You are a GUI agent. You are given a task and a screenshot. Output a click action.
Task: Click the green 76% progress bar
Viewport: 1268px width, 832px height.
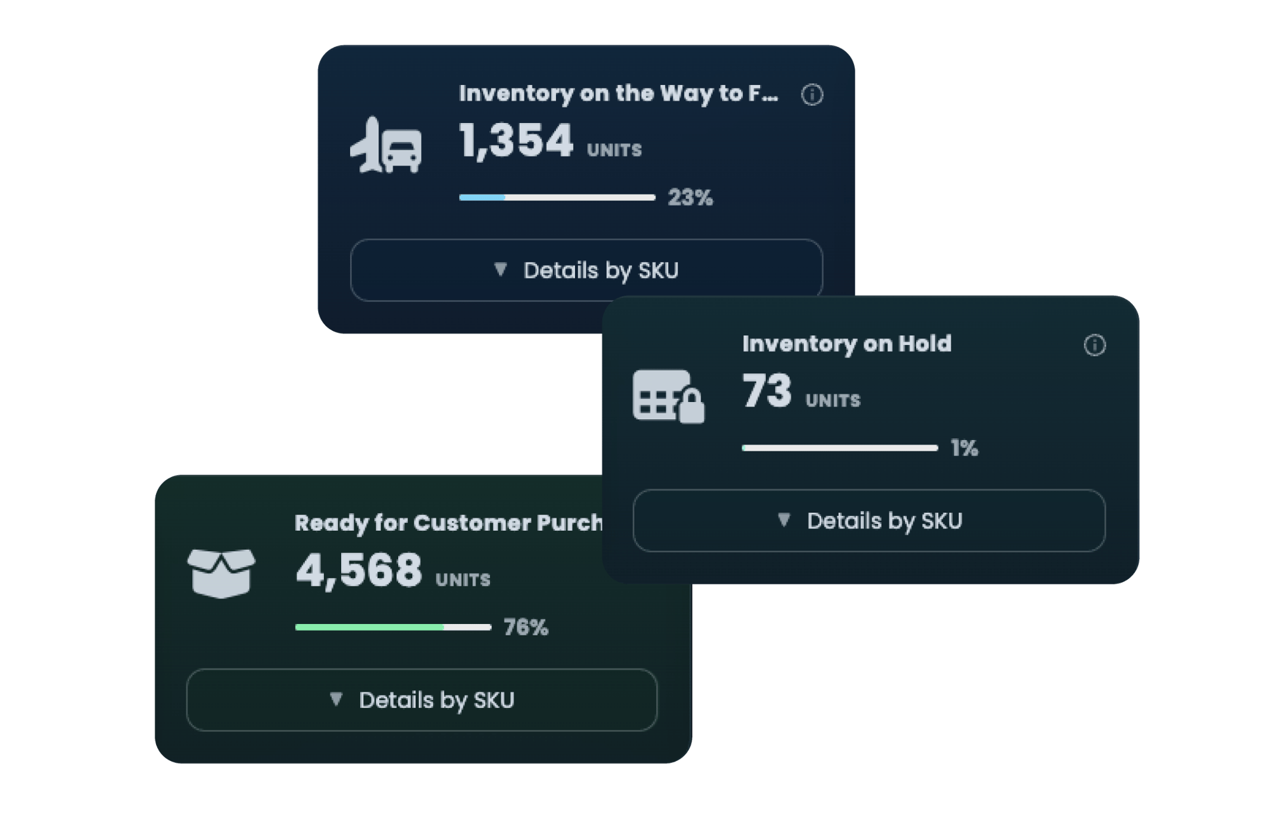click(x=368, y=627)
